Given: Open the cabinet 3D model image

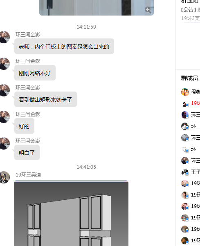Looking at the screenshot, I should 71,213.
